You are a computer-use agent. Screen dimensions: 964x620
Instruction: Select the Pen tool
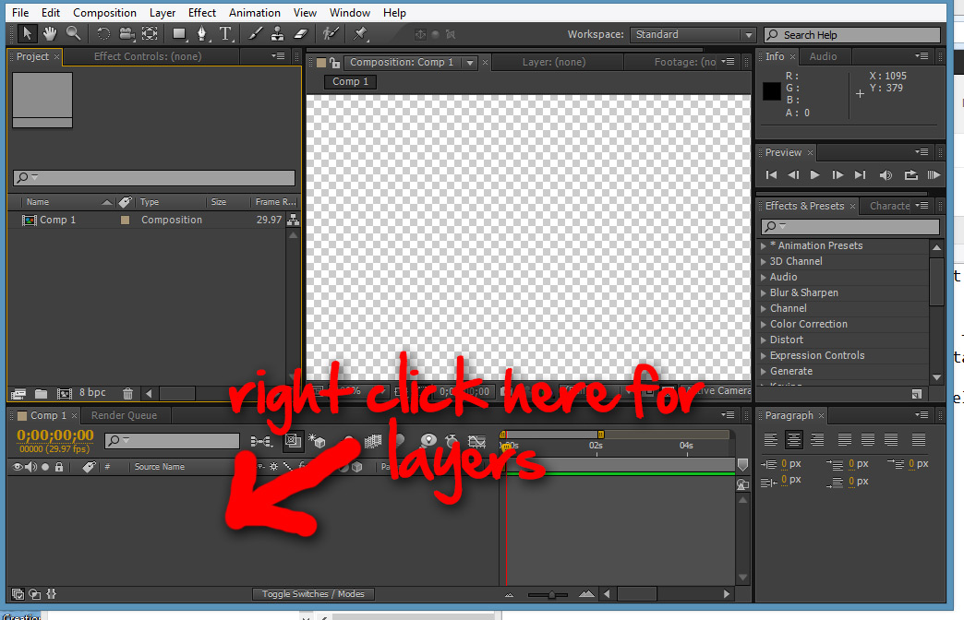(x=201, y=34)
